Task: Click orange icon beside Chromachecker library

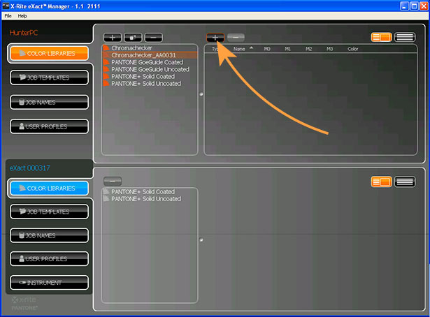Action: pyautogui.click(x=106, y=47)
